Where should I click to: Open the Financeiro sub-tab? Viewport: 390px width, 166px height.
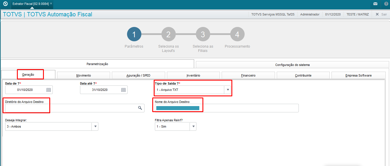[248, 75]
